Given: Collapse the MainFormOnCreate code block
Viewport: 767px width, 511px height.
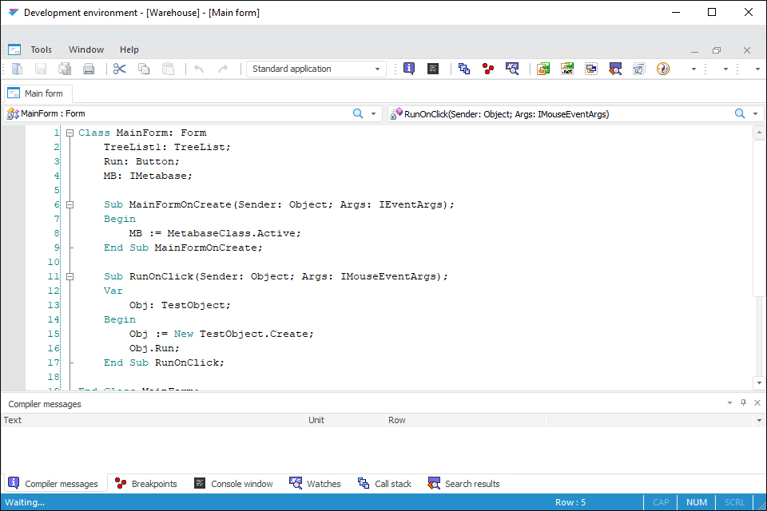Looking at the screenshot, I should (x=70, y=204).
